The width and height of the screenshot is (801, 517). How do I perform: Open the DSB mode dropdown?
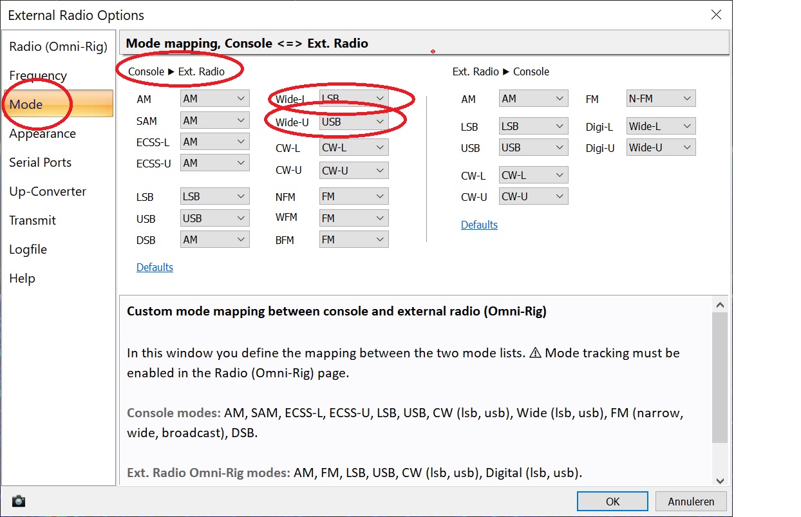tap(214, 240)
